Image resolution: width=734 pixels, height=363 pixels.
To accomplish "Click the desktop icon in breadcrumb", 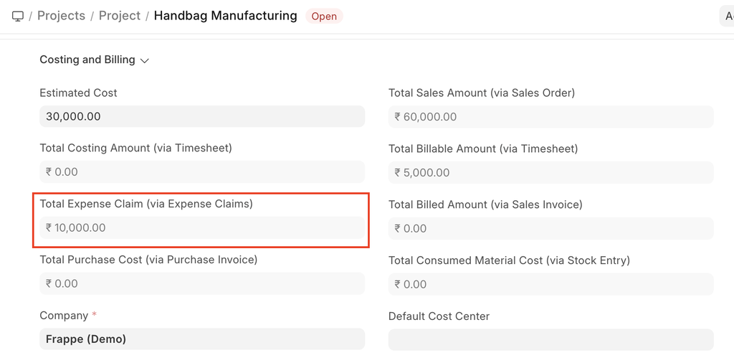I will click(18, 16).
